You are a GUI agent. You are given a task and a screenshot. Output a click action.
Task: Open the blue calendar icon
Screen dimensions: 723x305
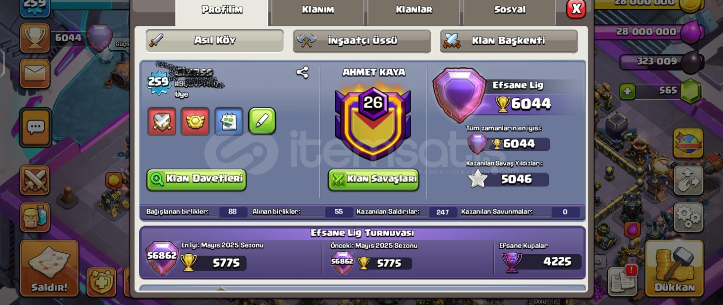coord(229,121)
